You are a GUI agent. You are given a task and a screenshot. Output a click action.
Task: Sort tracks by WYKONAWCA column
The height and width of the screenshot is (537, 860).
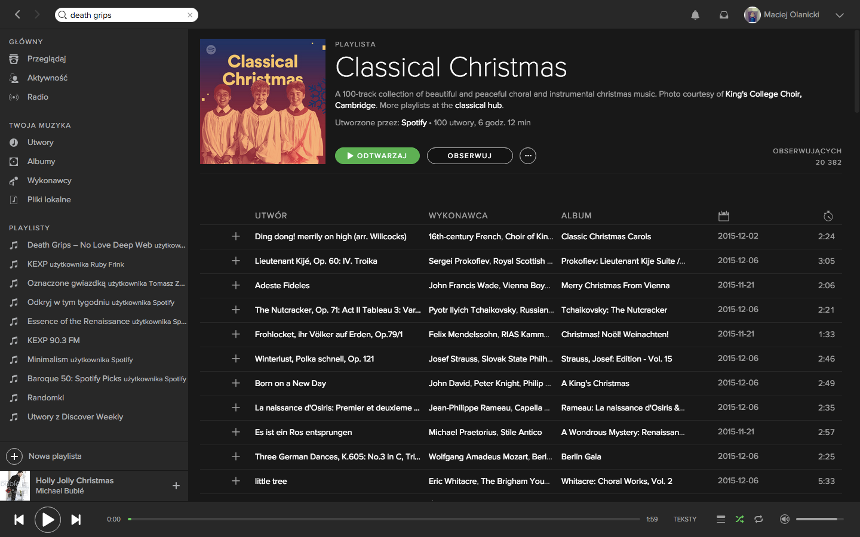tap(458, 215)
